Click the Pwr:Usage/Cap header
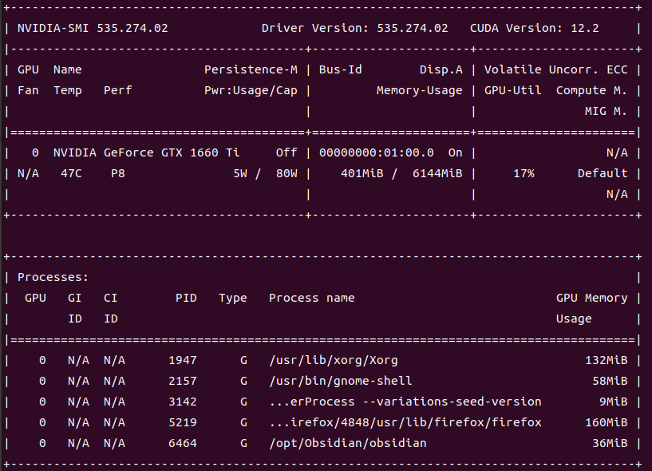This screenshot has height=471, width=652. click(x=251, y=90)
